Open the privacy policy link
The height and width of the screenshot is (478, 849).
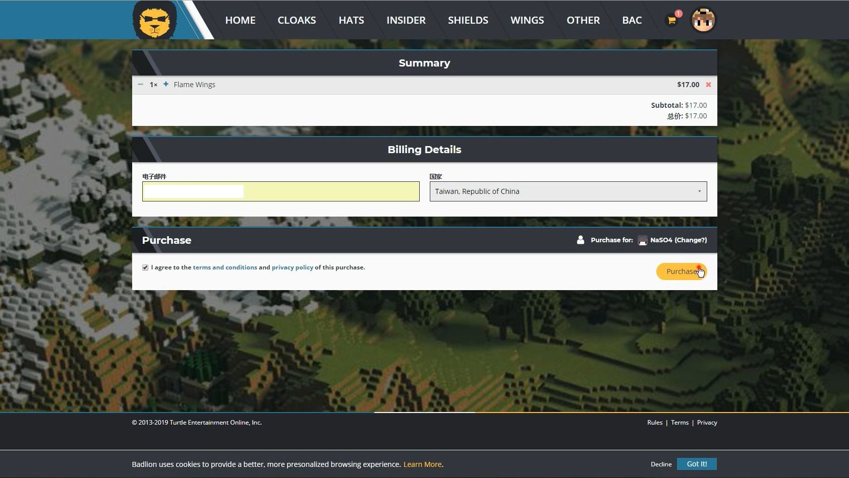click(x=293, y=267)
